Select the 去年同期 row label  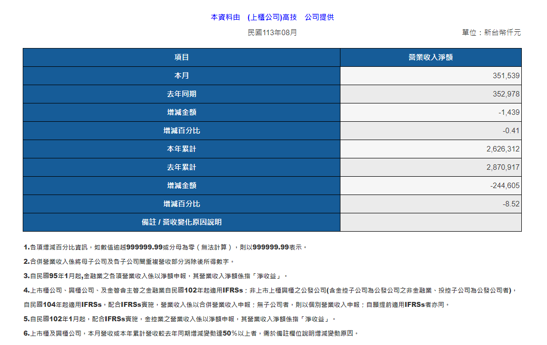[x=181, y=94]
